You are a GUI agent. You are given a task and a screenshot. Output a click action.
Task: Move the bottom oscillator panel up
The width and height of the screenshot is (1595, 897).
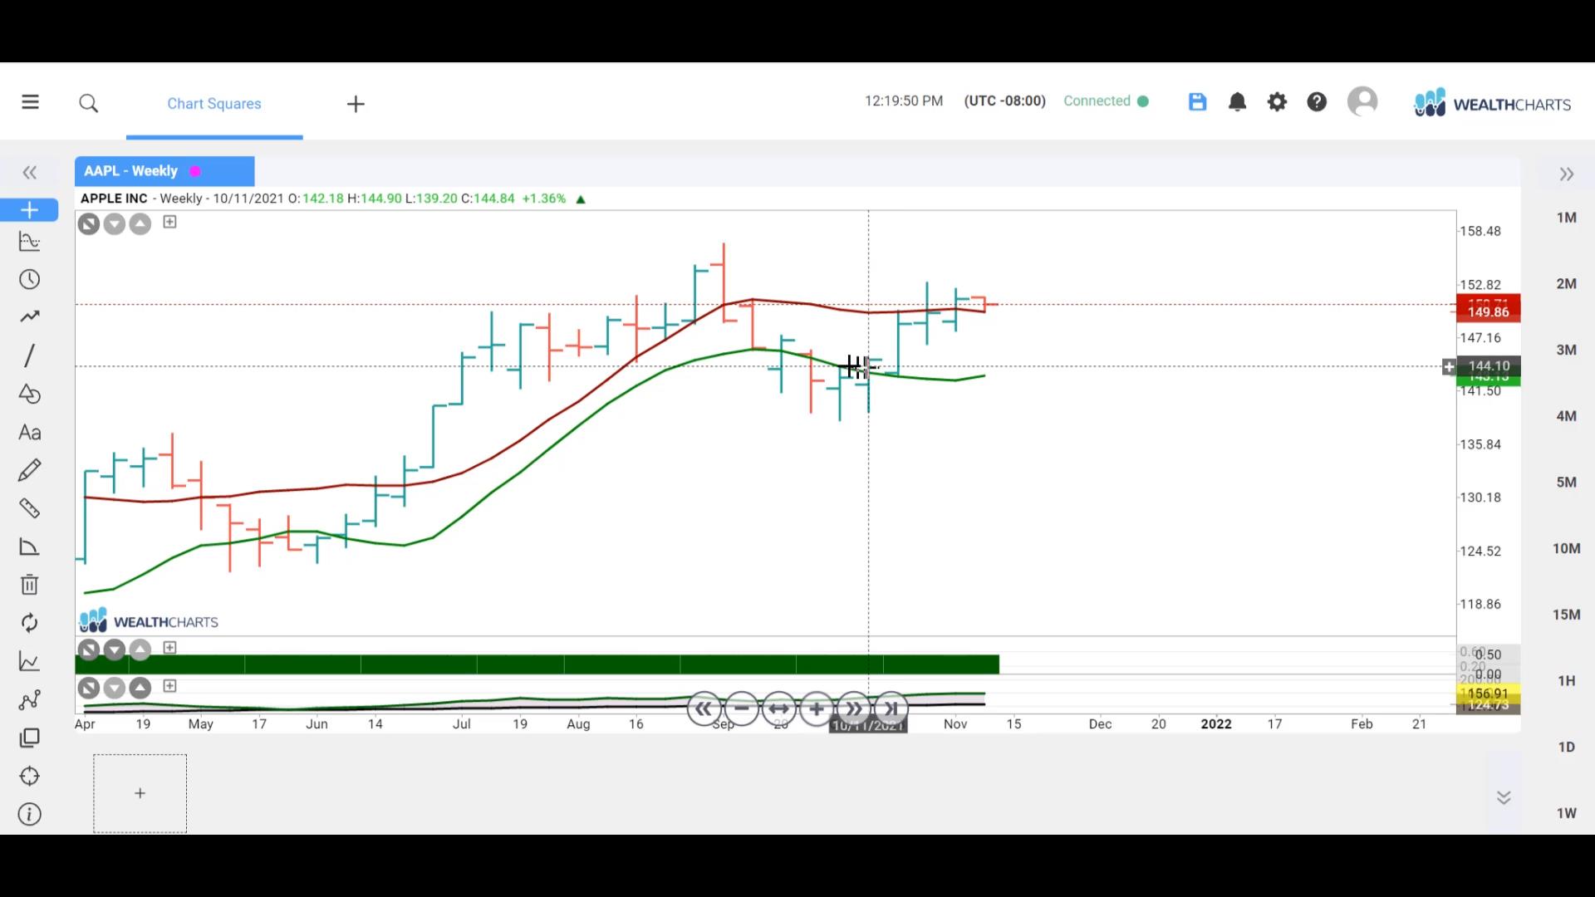coord(140,688)
